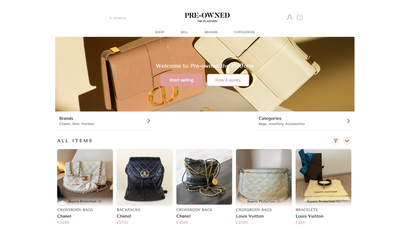This screenshot has height=230, width=410.
Task: Open CATEGORIES in navigation bar
Action: point(244,32)
